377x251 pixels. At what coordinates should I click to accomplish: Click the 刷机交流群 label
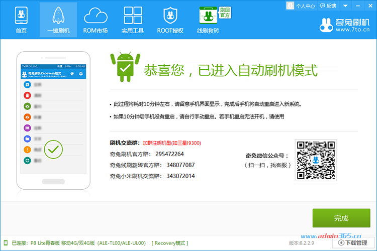click(125, 143)
